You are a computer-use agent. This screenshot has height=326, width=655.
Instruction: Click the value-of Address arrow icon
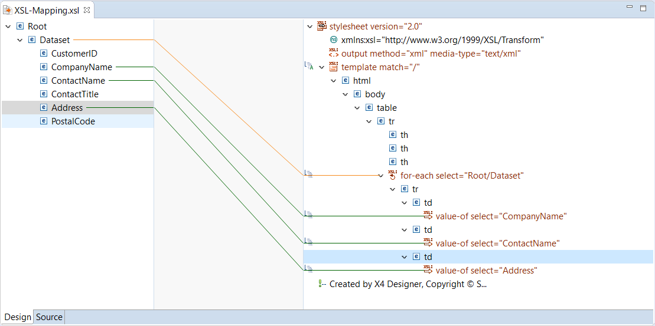(x=428, y=270)
